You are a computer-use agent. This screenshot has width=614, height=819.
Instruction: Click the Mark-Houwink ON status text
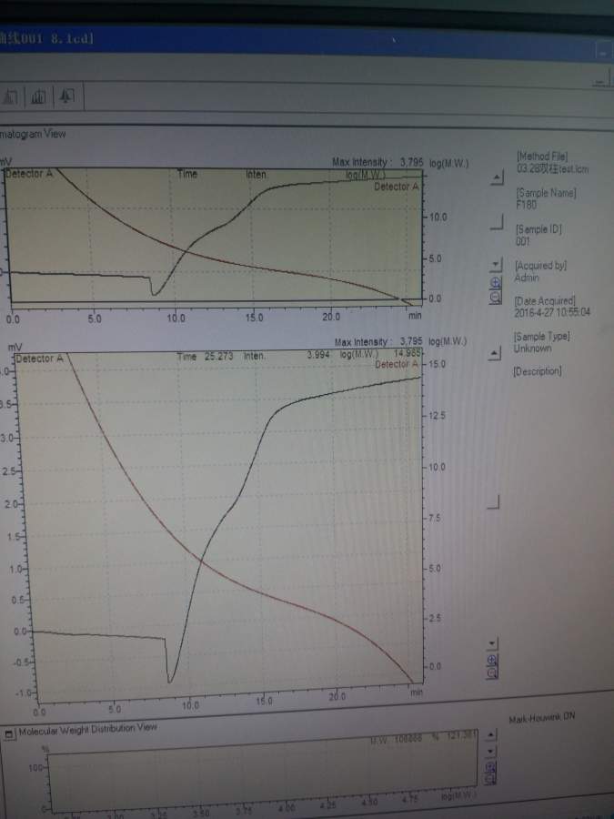[x=541, y=718]
